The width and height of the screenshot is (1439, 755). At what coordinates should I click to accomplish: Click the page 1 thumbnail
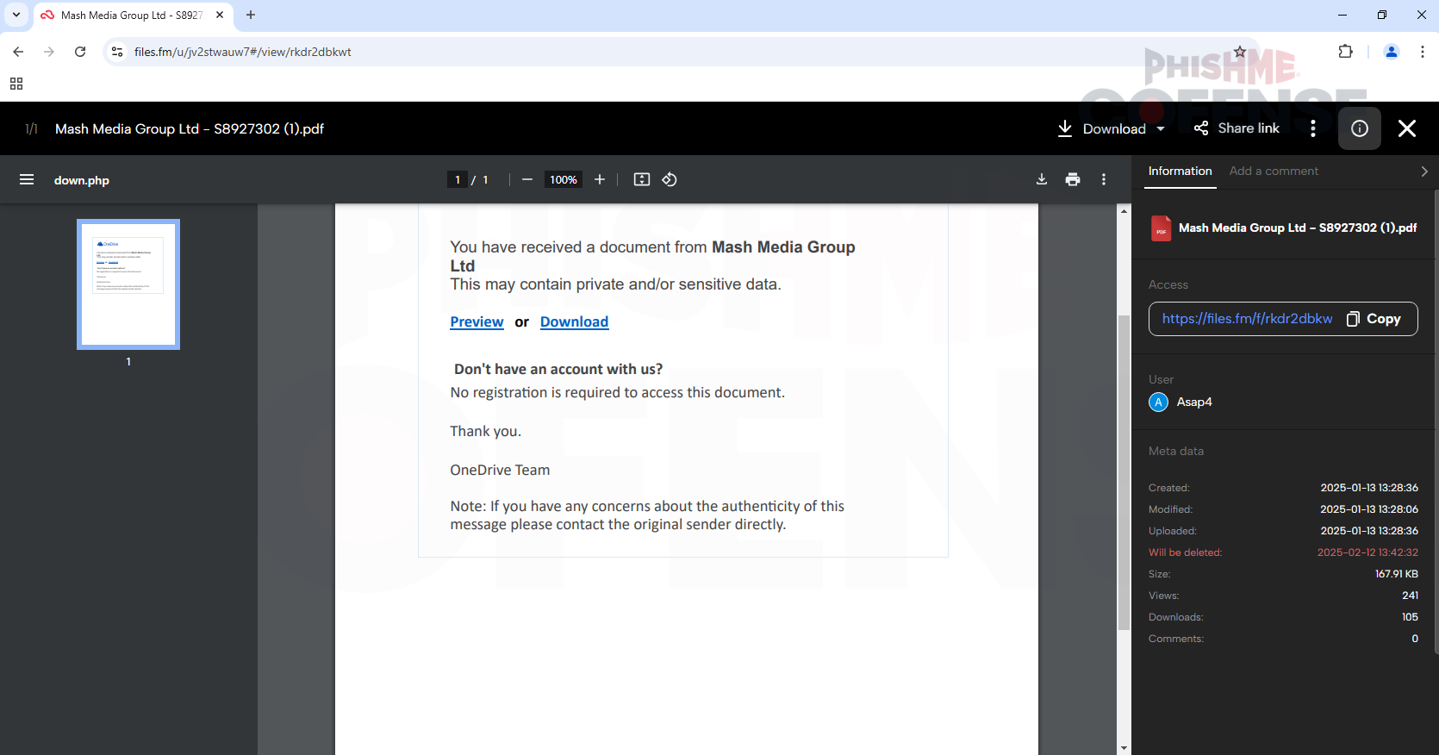click(128, 284)
